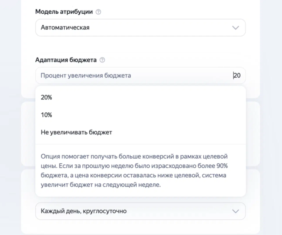282x235 pixels.
Task: Click the Автоматическая selected value text
Action: pyautogui.click(x=65, y=27)
